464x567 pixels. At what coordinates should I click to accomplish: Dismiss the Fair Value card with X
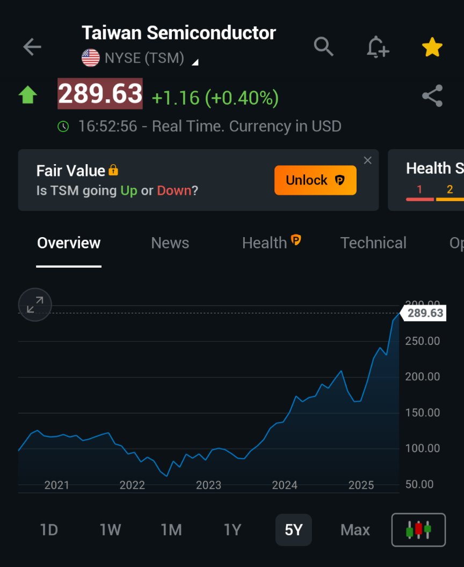[x=367, y=160]
